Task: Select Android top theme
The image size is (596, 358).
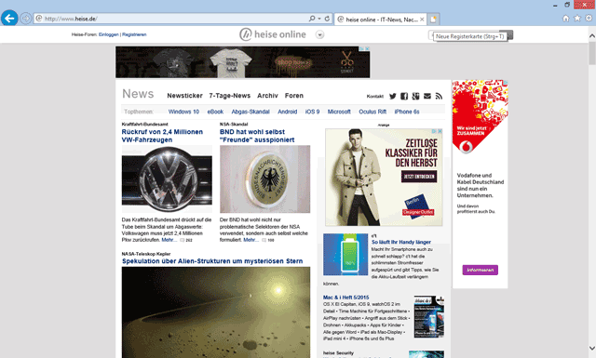Action: (x=288, y=112)
